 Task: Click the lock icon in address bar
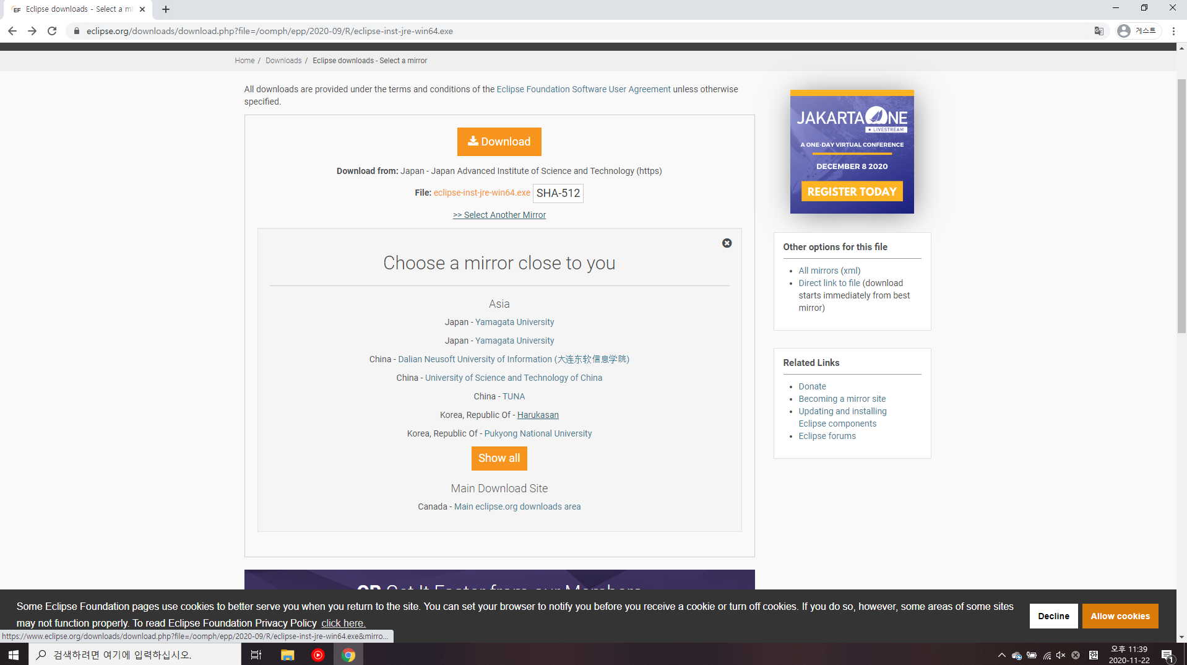pyautogui.click(x=77, y=31)
